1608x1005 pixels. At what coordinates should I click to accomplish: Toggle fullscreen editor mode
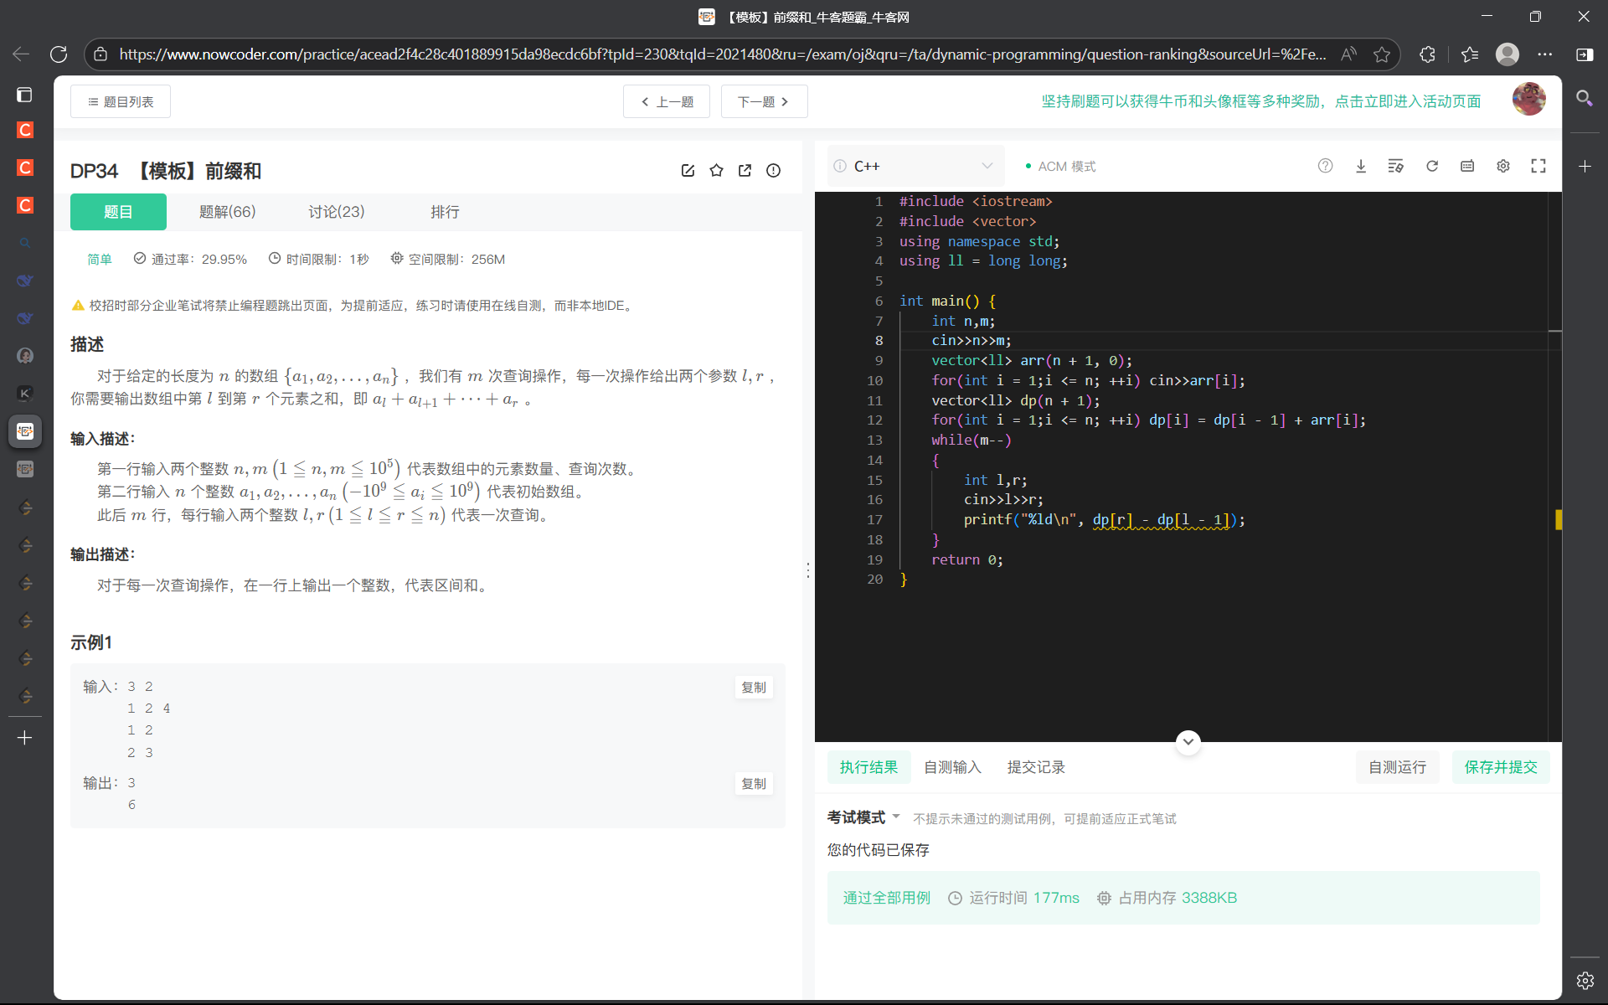click(x=1538, y=166)
